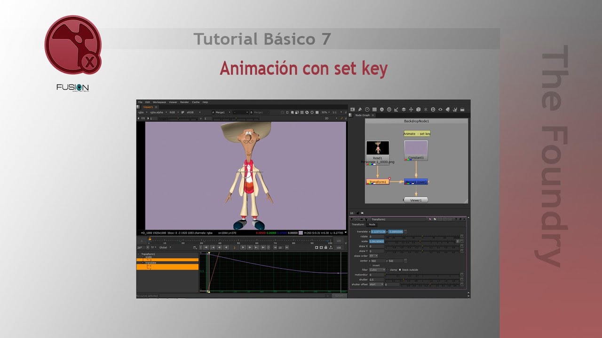Open the ToolSets wrench icon

click(455, 110)
